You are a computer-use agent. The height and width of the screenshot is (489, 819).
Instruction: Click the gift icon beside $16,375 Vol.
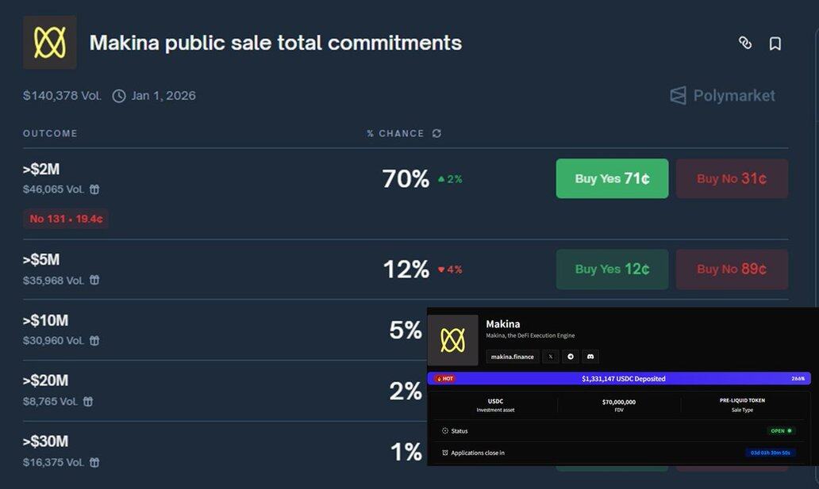tap(94, 463)
